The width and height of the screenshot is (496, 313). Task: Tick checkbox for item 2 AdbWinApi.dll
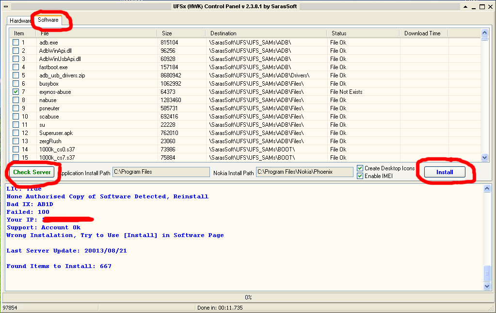pyautogui.click(x=16, y=50)
